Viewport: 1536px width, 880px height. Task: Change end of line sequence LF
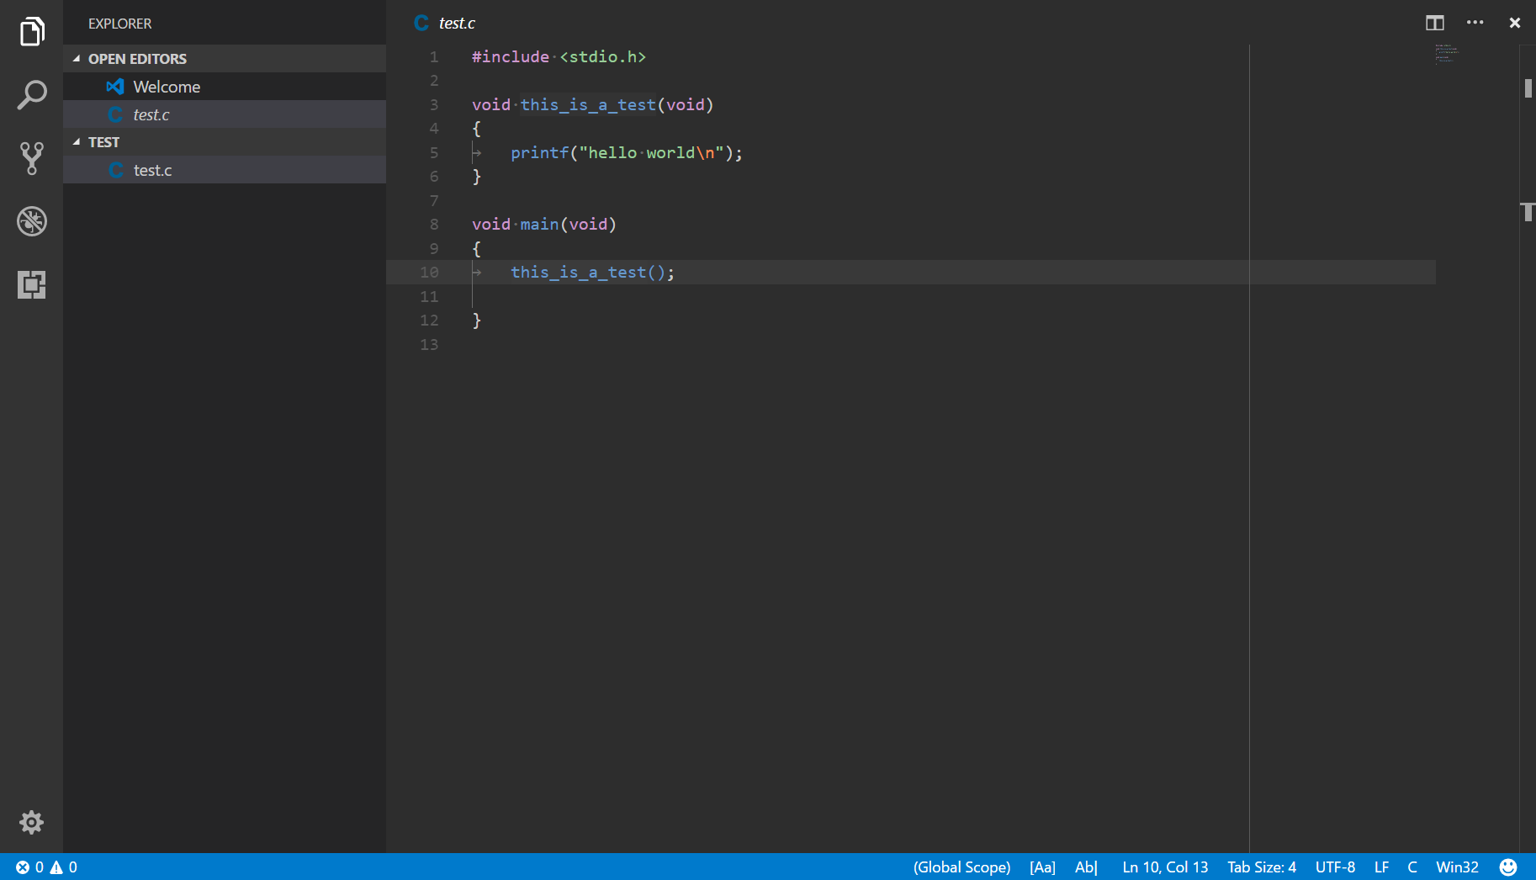click(1381, 867)
